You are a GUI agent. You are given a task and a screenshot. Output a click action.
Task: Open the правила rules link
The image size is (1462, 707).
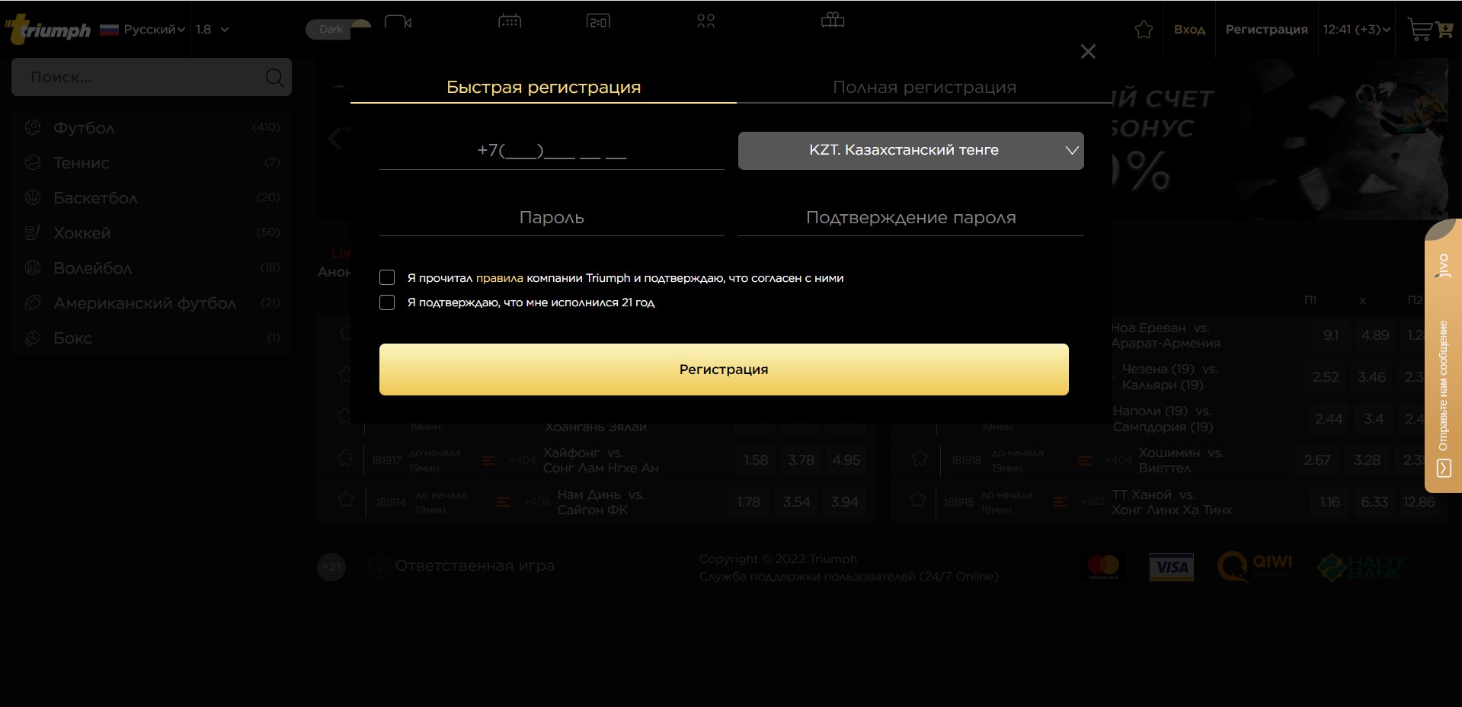(x=500, y=278)
